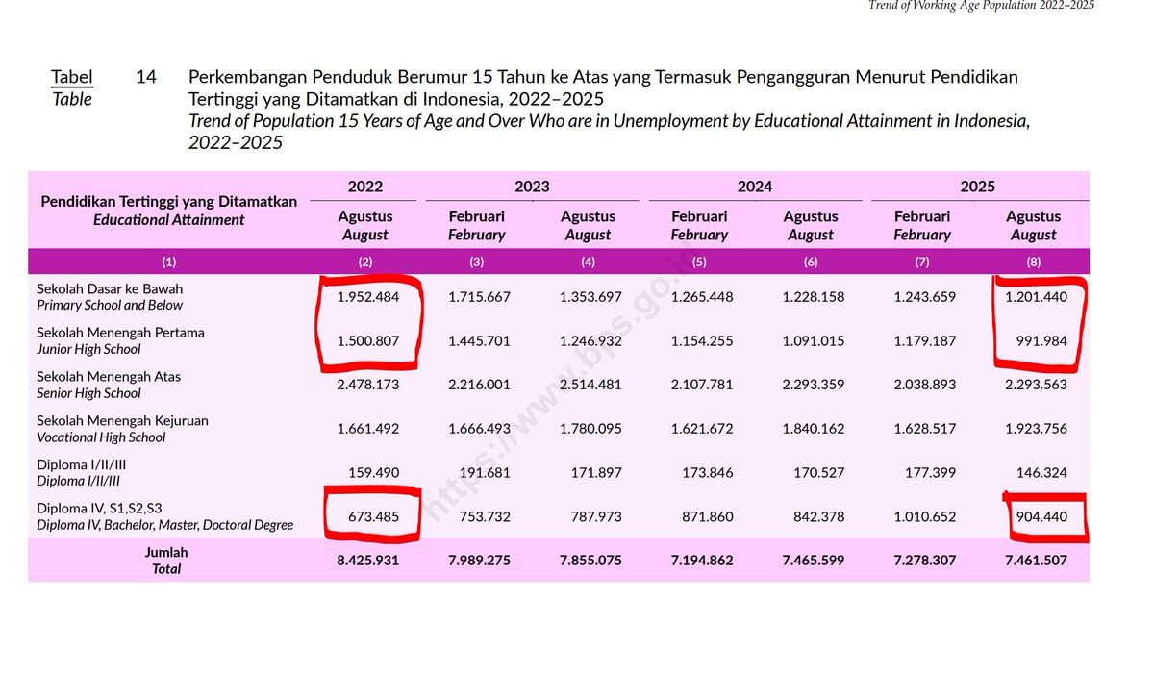Pick the Senior High value '2.293.359'
The image size is (1154, 675).
point(814,385)
